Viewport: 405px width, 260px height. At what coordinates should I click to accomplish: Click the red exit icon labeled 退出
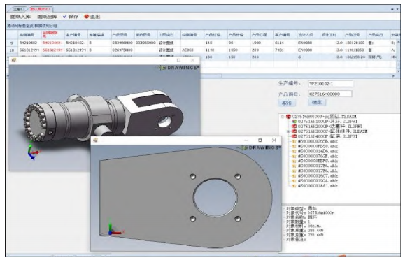(x=87, y=17)
